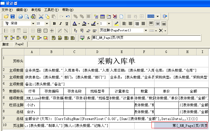Image resolution: width=210 pixels, height=131 pixels.
Task: Select column header F
Action: (x=144, y=52)
